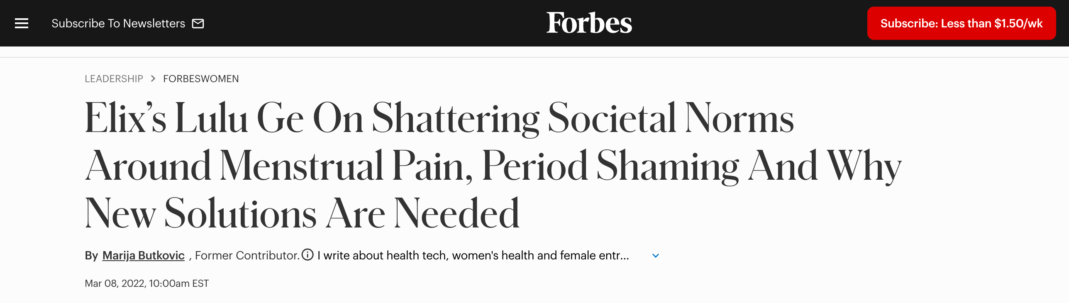Click the Former Contributor info icon
The image size is (1069, 303).
click(x=308, y=254)
